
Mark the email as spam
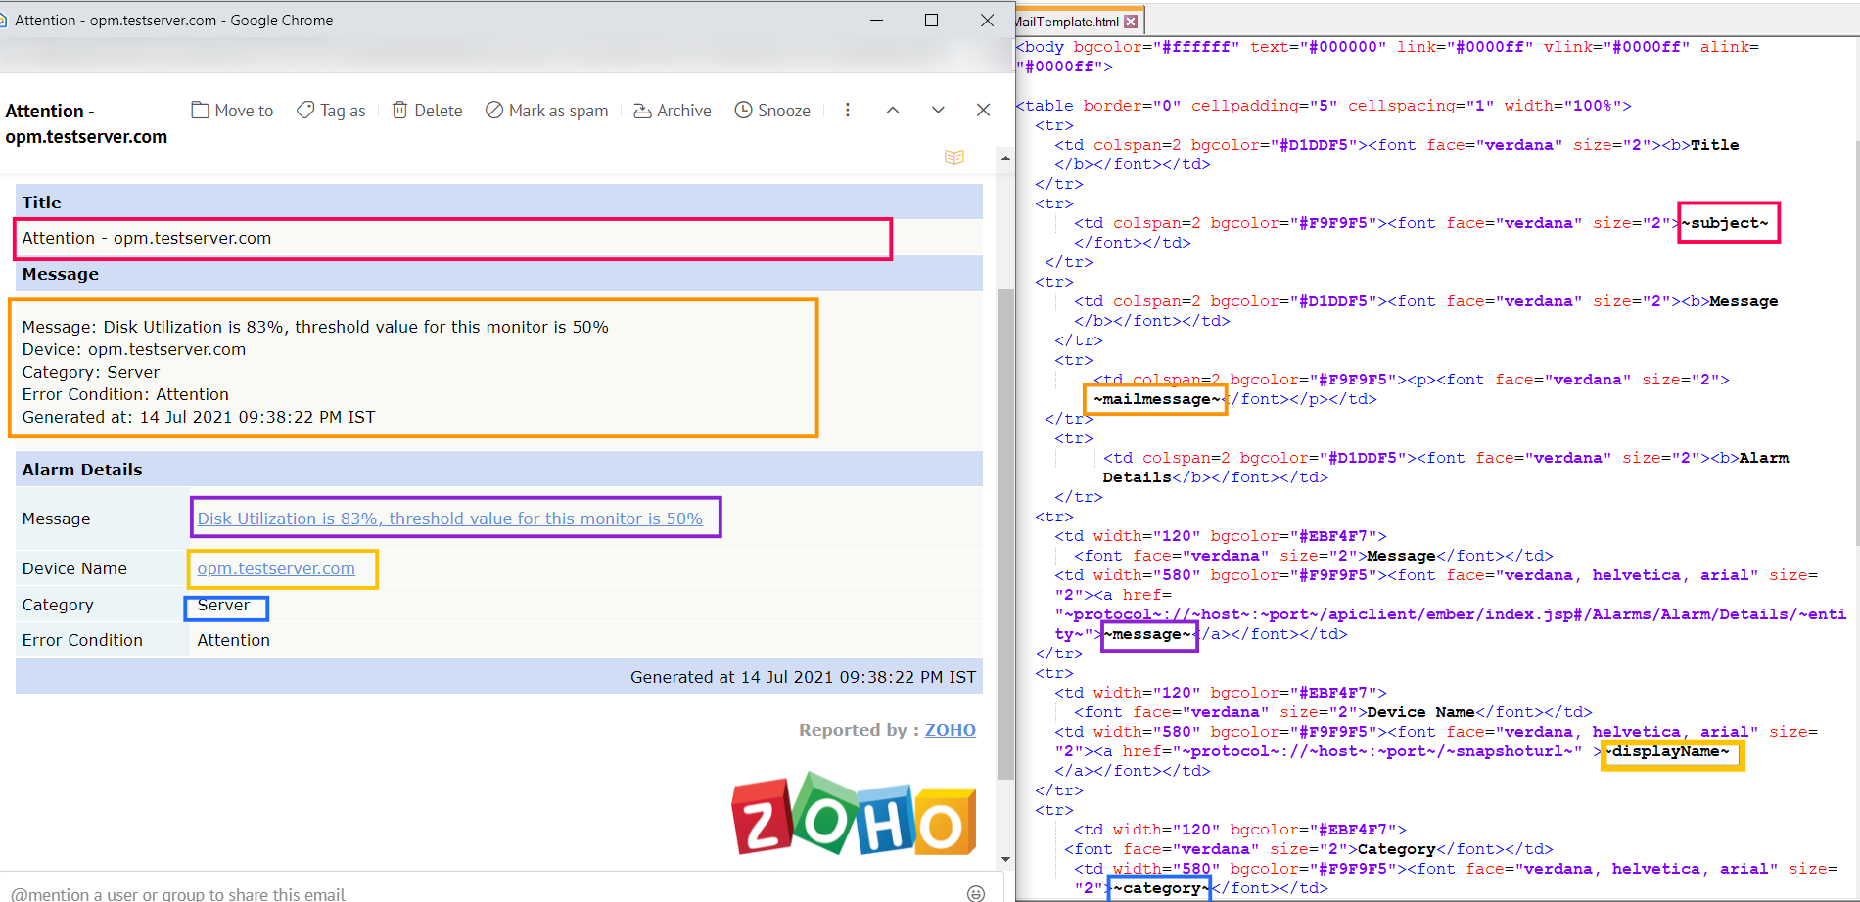pyautogui.click(x=546, y=110)
